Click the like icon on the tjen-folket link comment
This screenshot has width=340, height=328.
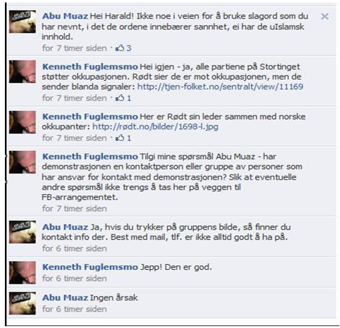[x=120, y=98]
